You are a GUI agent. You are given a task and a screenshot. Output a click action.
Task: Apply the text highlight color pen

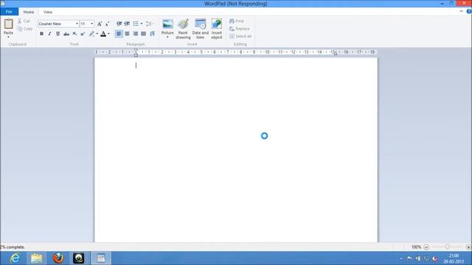click(91, 34)
